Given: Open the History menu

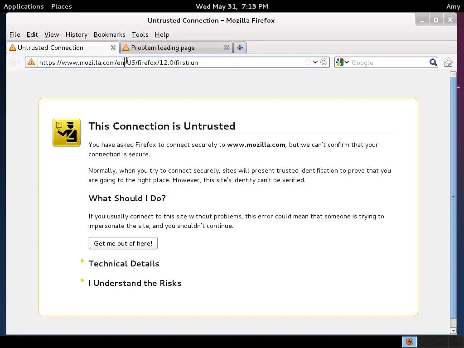Looking at the screenshot, I should pos(76,34).
